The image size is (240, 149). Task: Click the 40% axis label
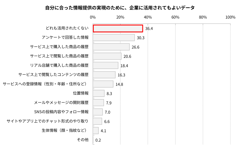coord(148,17)
